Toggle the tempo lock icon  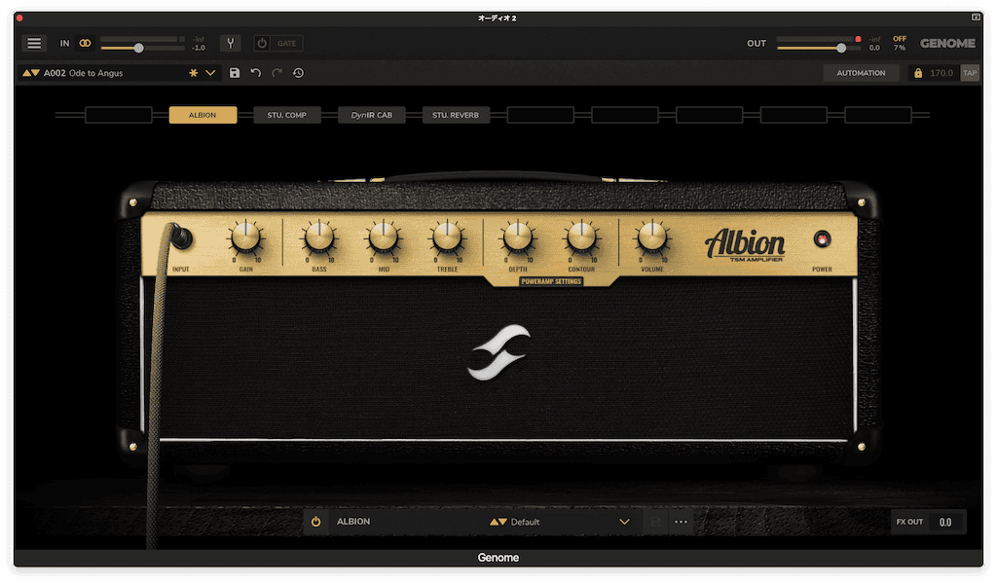[x=918, y=73]
